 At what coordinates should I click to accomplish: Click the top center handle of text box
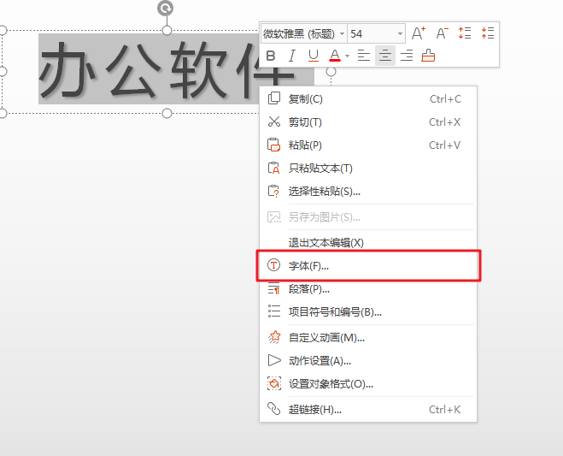pos(167,31)
